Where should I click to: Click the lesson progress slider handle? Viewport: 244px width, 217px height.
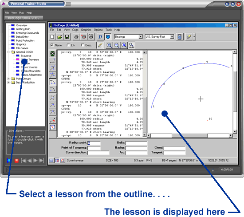(213, 170)
